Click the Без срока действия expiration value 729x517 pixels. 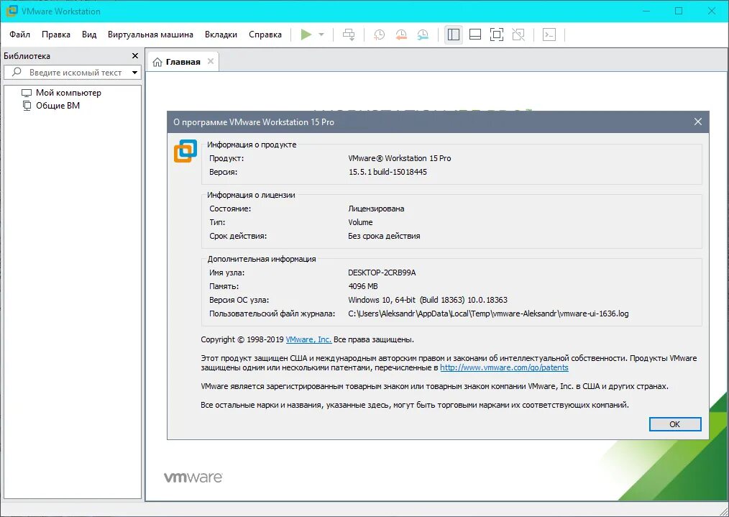pyautogui.click(x=384, y=236)
